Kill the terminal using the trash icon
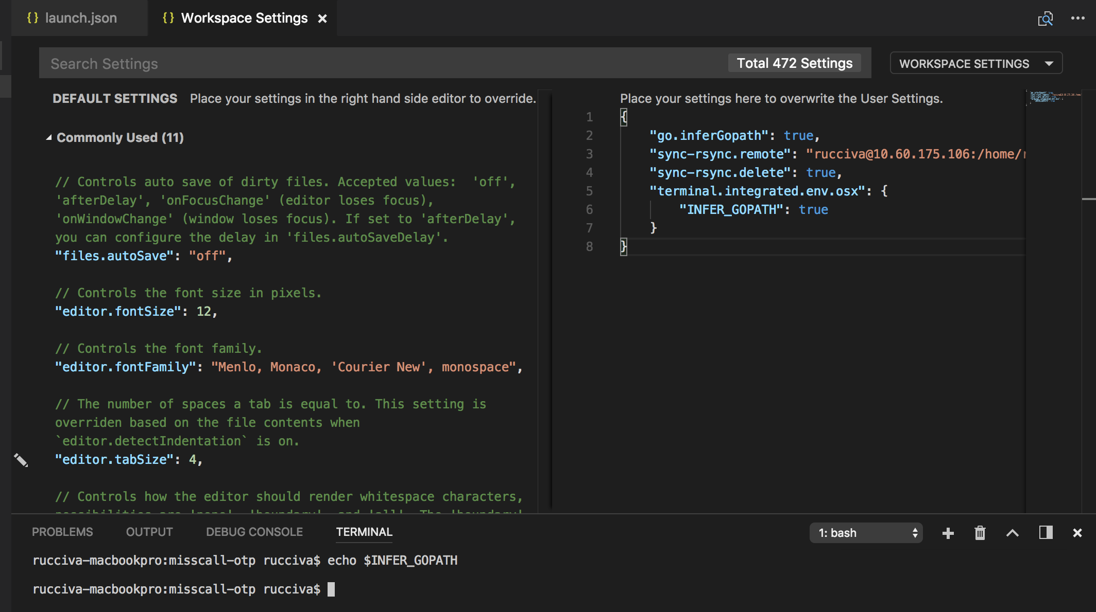This screenshot has height=612, width=1096. point(980,533)
